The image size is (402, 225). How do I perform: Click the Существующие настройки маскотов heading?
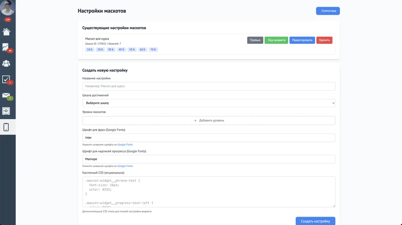click(x=114, y=28)
